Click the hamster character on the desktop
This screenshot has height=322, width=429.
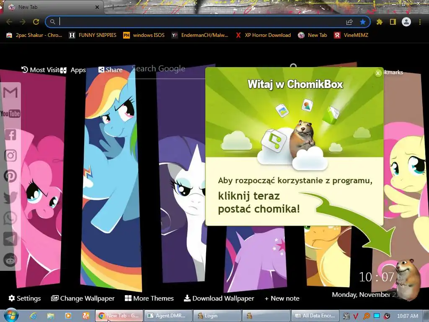point(408,279)
